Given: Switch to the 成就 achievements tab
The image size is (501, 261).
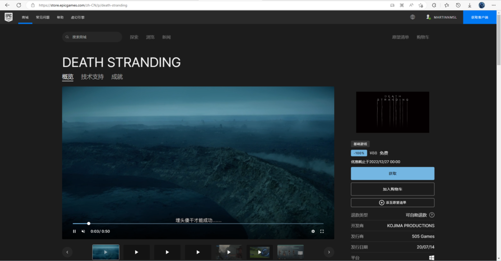Looking at the screenshot, I should [x=117, y=77].
